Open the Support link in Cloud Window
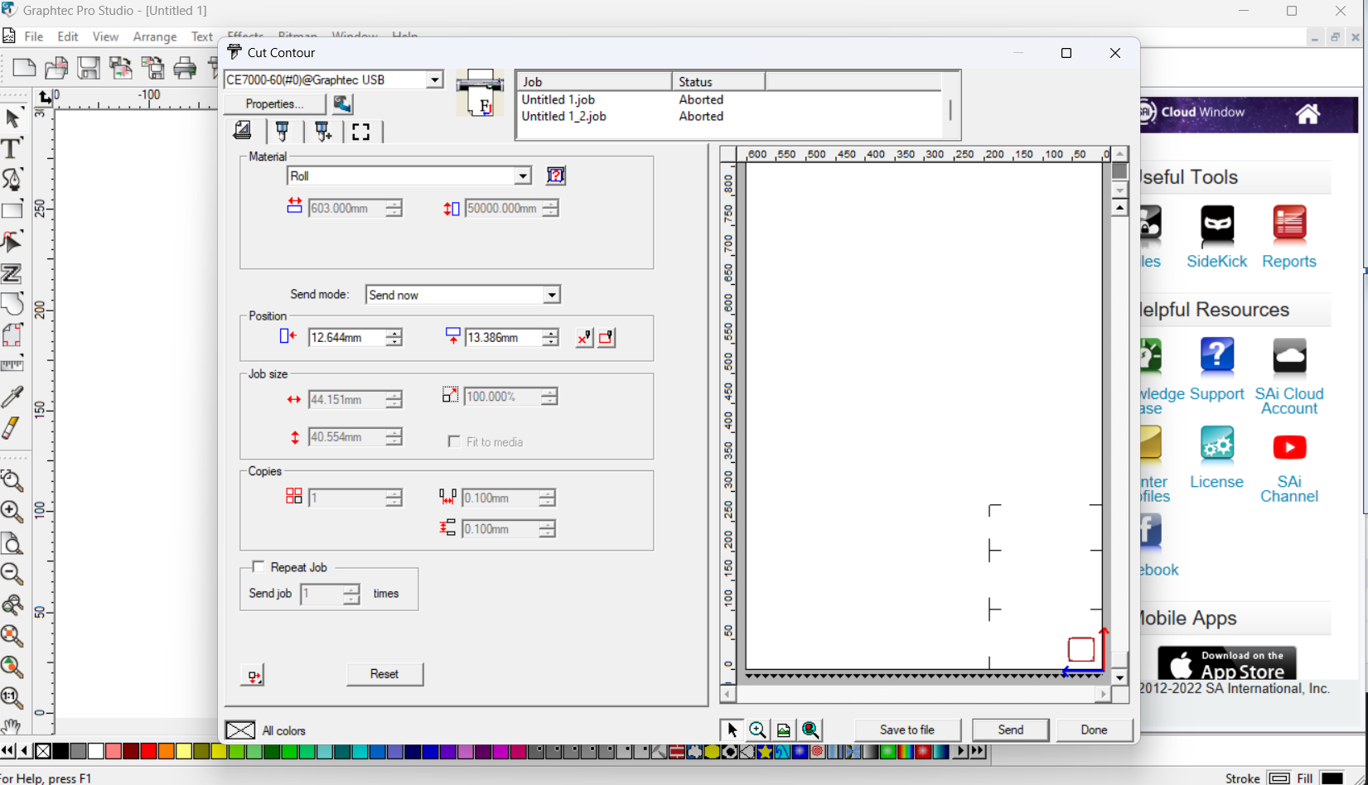Image resolution: width=1368 pixels, height=785 pixels. (1216, 369)
